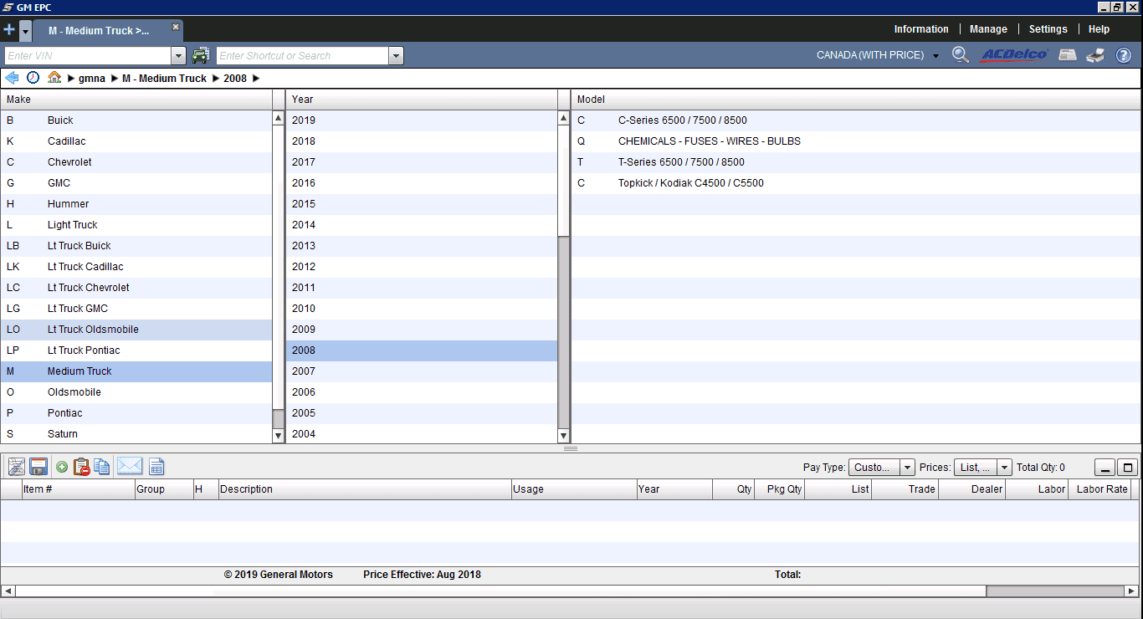This screenshot has height=619, width=1143.
Task: Click the envelope email icon
Action: click(x=130, y=467)
